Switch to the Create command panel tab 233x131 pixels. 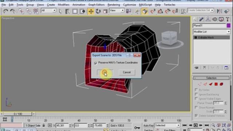[x=195, y=19]
